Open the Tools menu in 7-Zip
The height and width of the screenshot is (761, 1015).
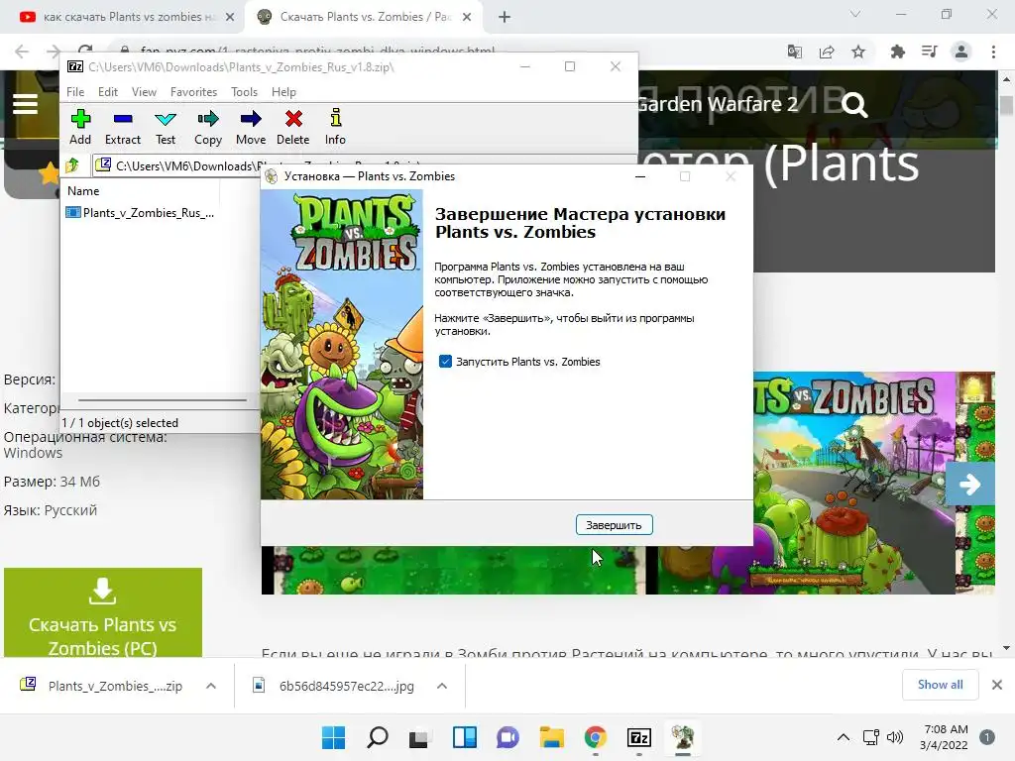(x=244, y=92)
